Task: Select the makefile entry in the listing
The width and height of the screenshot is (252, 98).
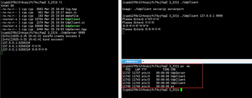Action: 72,16
